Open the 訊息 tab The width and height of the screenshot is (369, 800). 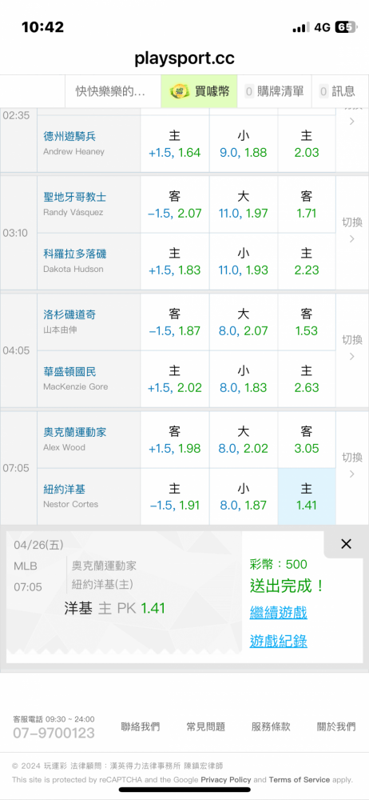click(337, 91)
